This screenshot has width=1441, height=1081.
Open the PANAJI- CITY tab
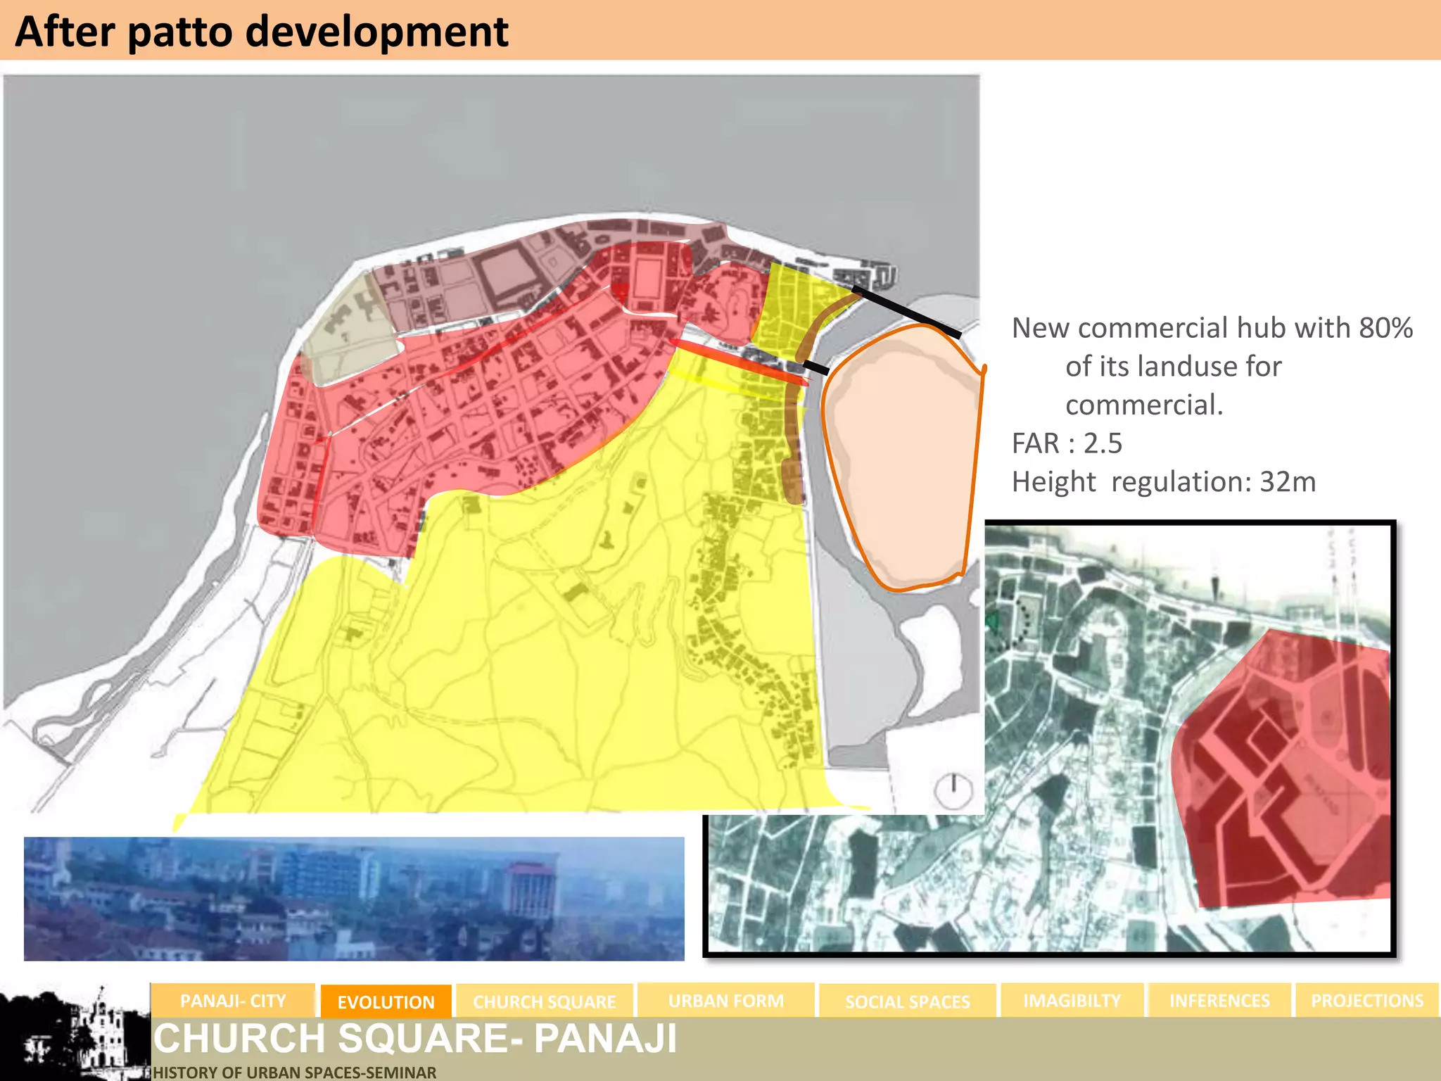coord(233,1001)
